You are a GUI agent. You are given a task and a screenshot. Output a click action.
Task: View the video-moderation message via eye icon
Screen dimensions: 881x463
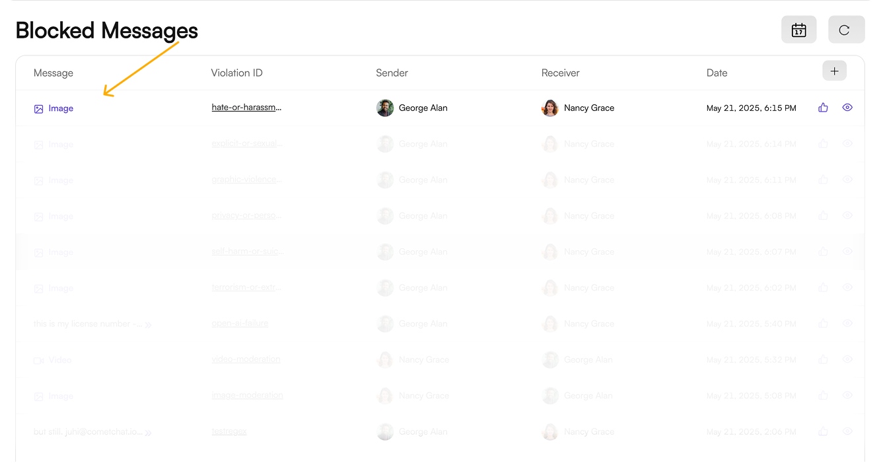point(847,359)
